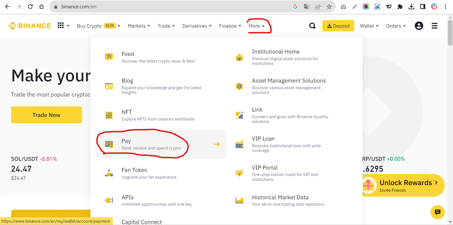Expand the Markets dropdown
This screenshot has height=225, width=453.
149,26
